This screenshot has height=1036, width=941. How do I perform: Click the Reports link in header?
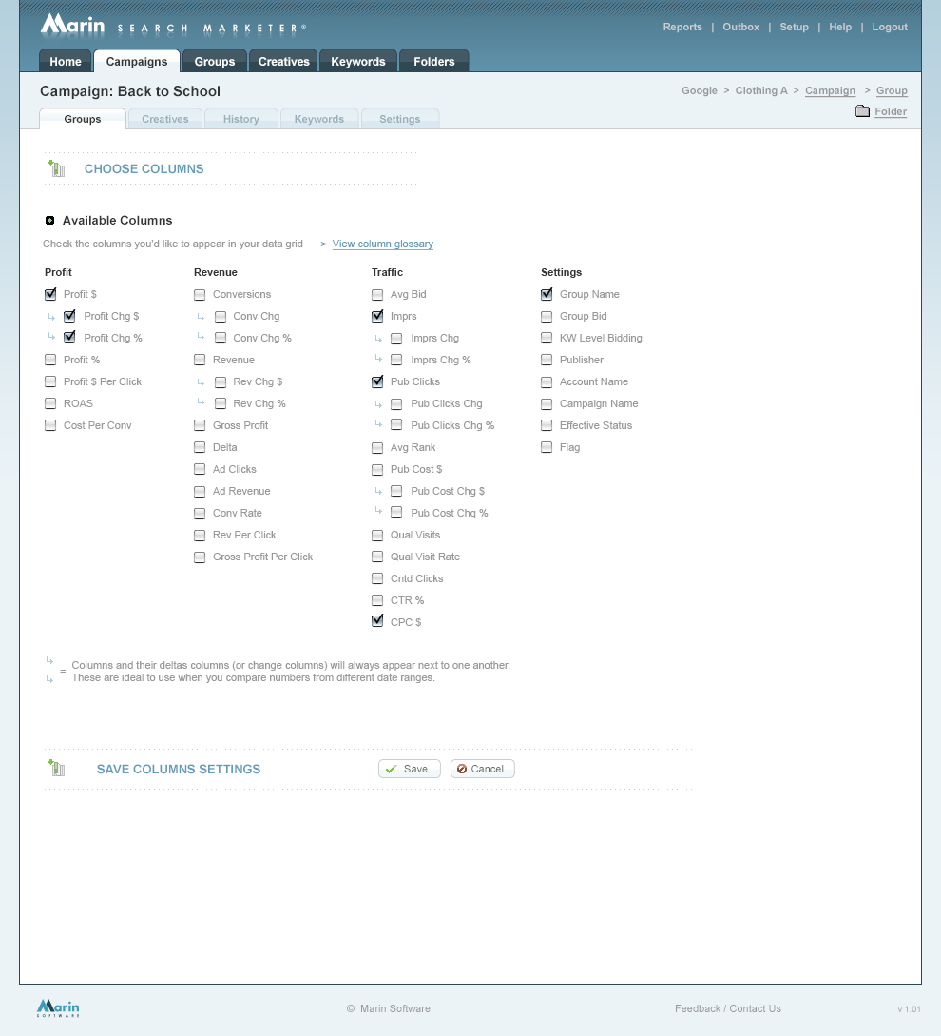pos(682,28)
